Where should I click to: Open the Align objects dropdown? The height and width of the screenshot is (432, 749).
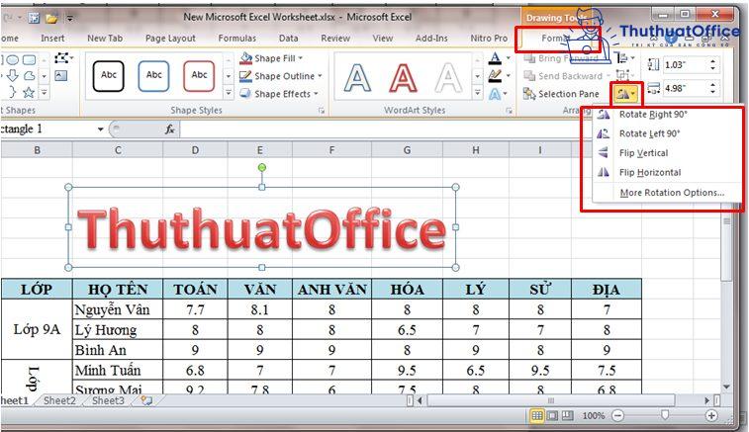pos(625,58)
